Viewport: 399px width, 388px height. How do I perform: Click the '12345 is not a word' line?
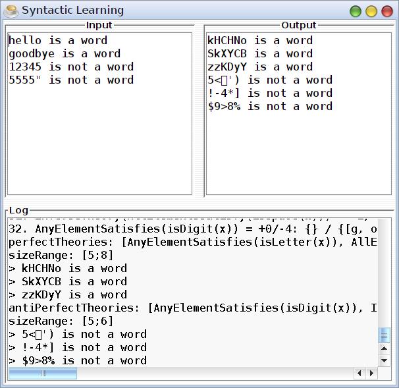click(x=71, y=67)
